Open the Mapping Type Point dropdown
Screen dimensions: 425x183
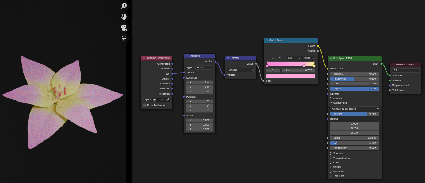(204, 67)
